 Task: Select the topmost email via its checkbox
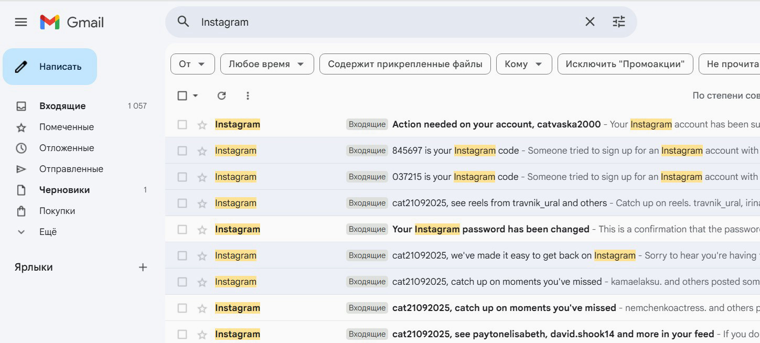182,124
